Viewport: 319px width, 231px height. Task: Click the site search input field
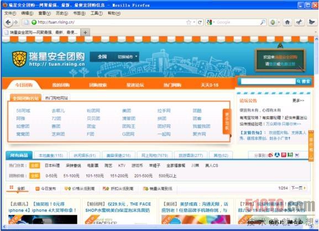(x=268, y=81)
